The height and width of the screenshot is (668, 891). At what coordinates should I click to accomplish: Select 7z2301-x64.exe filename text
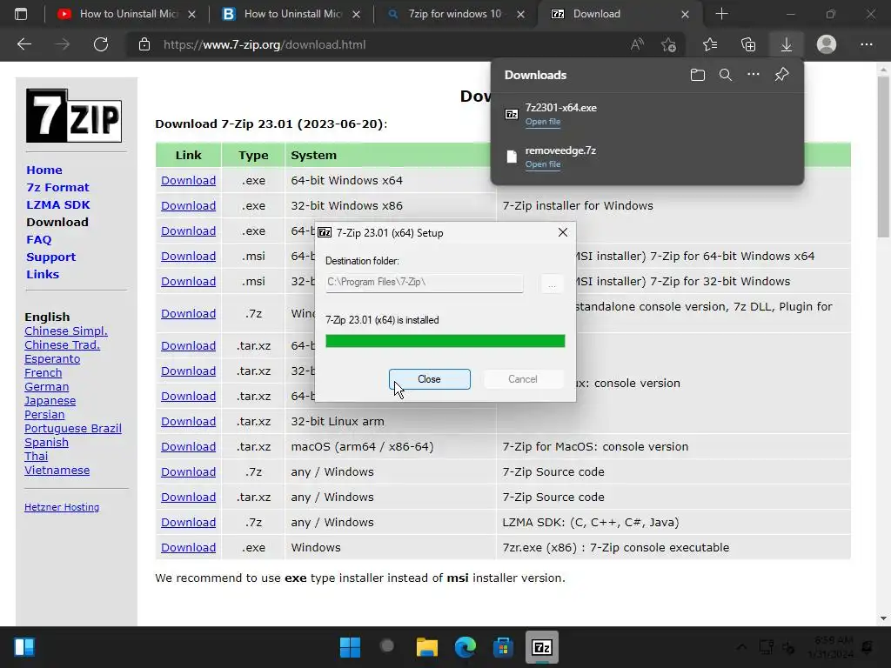(x=561, y=108)
